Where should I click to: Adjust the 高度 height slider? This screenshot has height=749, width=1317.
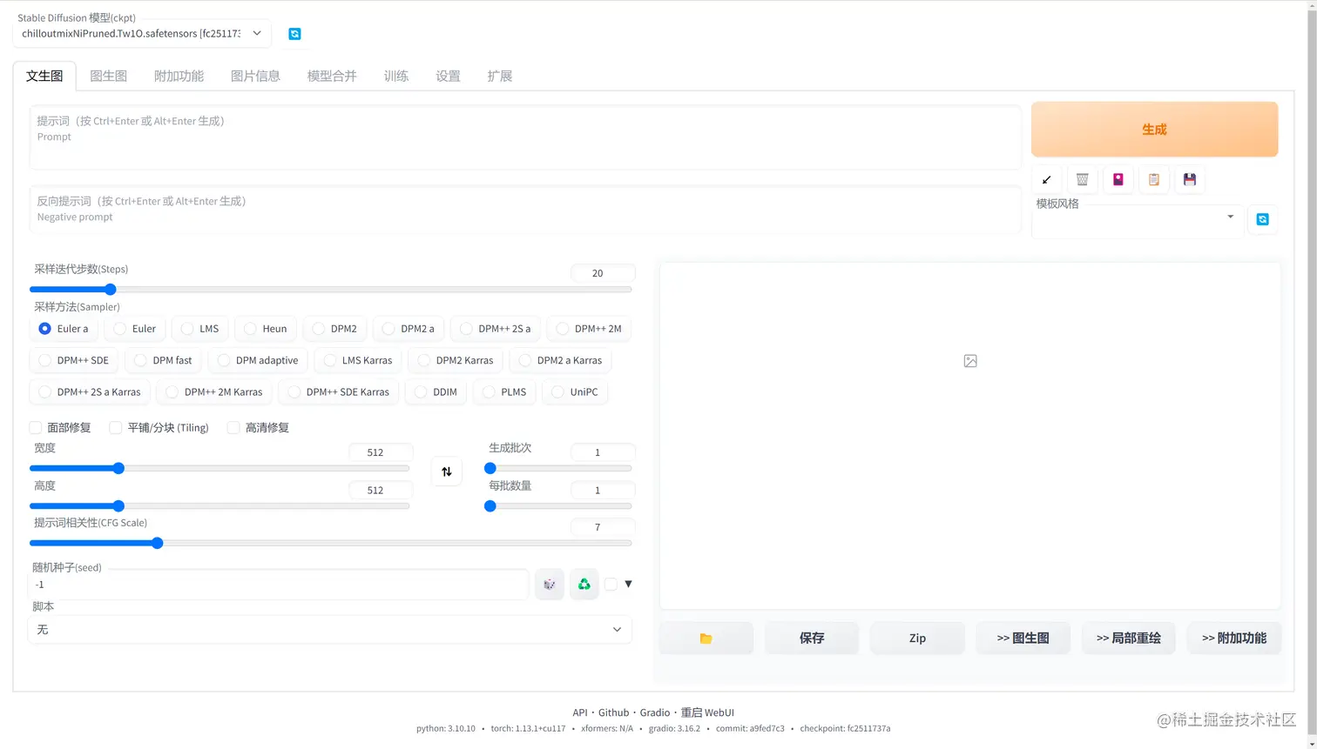[x=219, y=505]
